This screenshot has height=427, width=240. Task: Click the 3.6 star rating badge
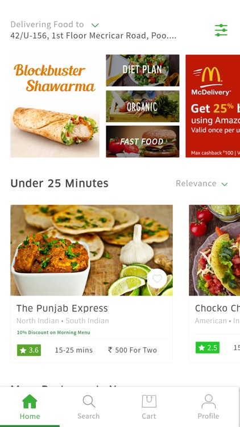(x=29, y=350)
